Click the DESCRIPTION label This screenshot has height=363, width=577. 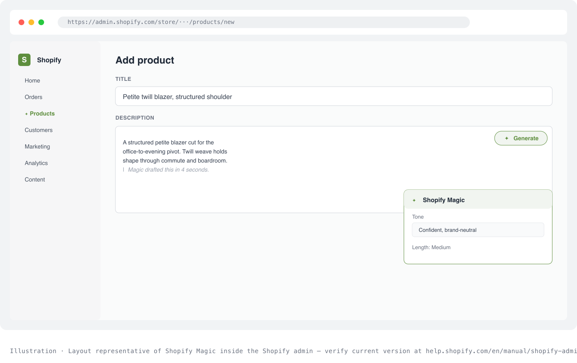(135, 118)
